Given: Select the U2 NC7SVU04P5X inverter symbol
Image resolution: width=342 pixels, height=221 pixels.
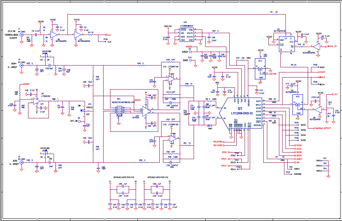Looking at the screenshot, I should 78,35.
